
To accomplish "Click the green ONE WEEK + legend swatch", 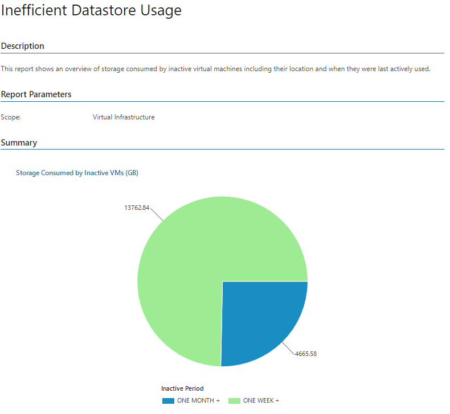I will point(234,401).
